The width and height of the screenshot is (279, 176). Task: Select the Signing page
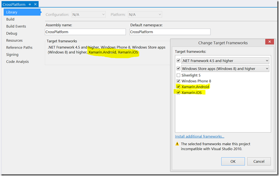point(12,54)
